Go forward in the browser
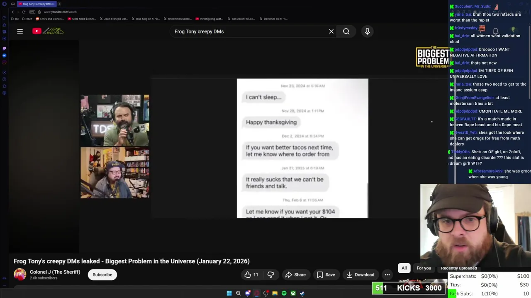Screen dimensions: 531x298 pos(18,12)
